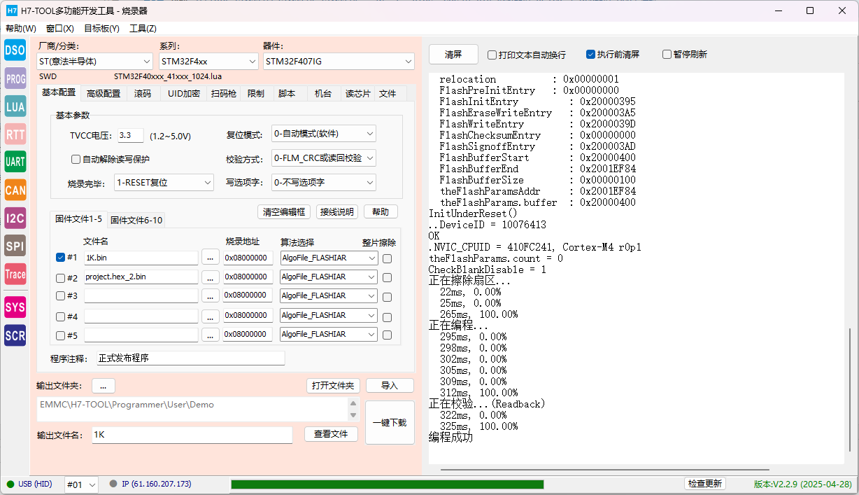Viewport: 859px width, 495px height.
Task: Open the 扫码枪 tab
Action: pyautogui.click(x=224, y=94)
